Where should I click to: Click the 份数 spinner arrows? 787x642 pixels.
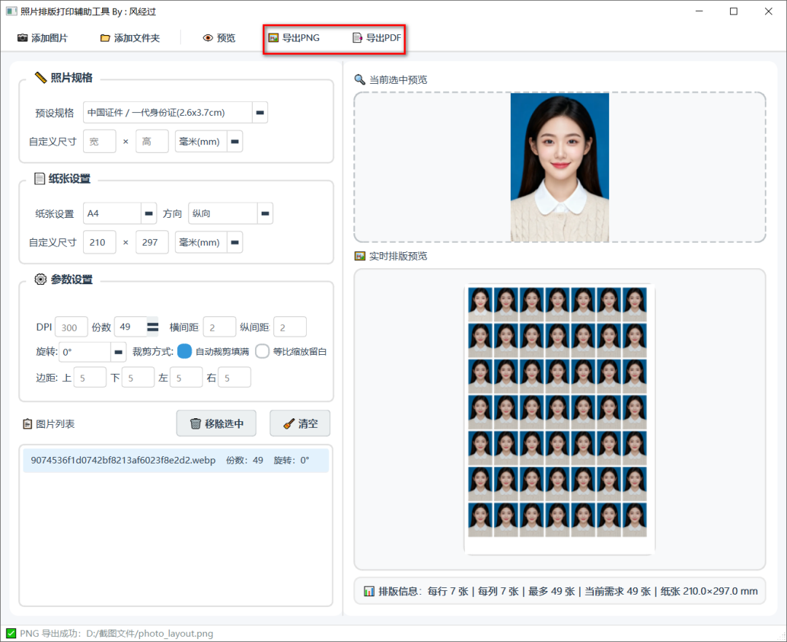[x=152, y=327]
